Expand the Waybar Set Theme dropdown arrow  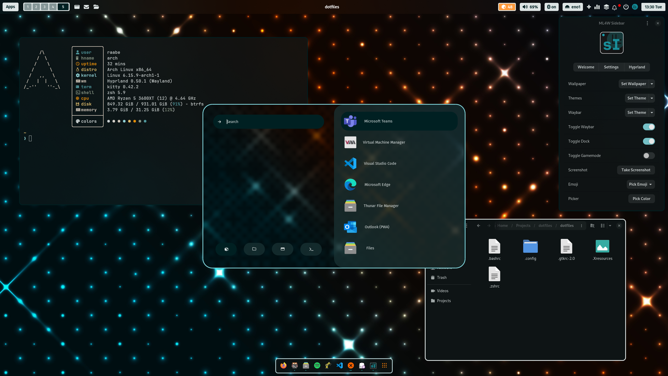[652, 113]
